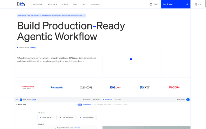Click the Thermo Fisher Scientific logo
Viewport: 206px width, 129px height.
(27, 87)
